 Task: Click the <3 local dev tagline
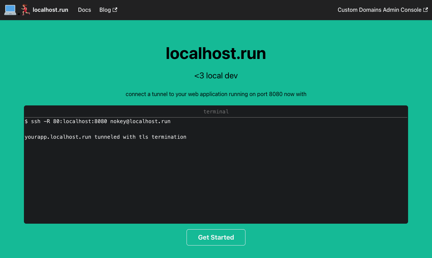tap(216, 76)
